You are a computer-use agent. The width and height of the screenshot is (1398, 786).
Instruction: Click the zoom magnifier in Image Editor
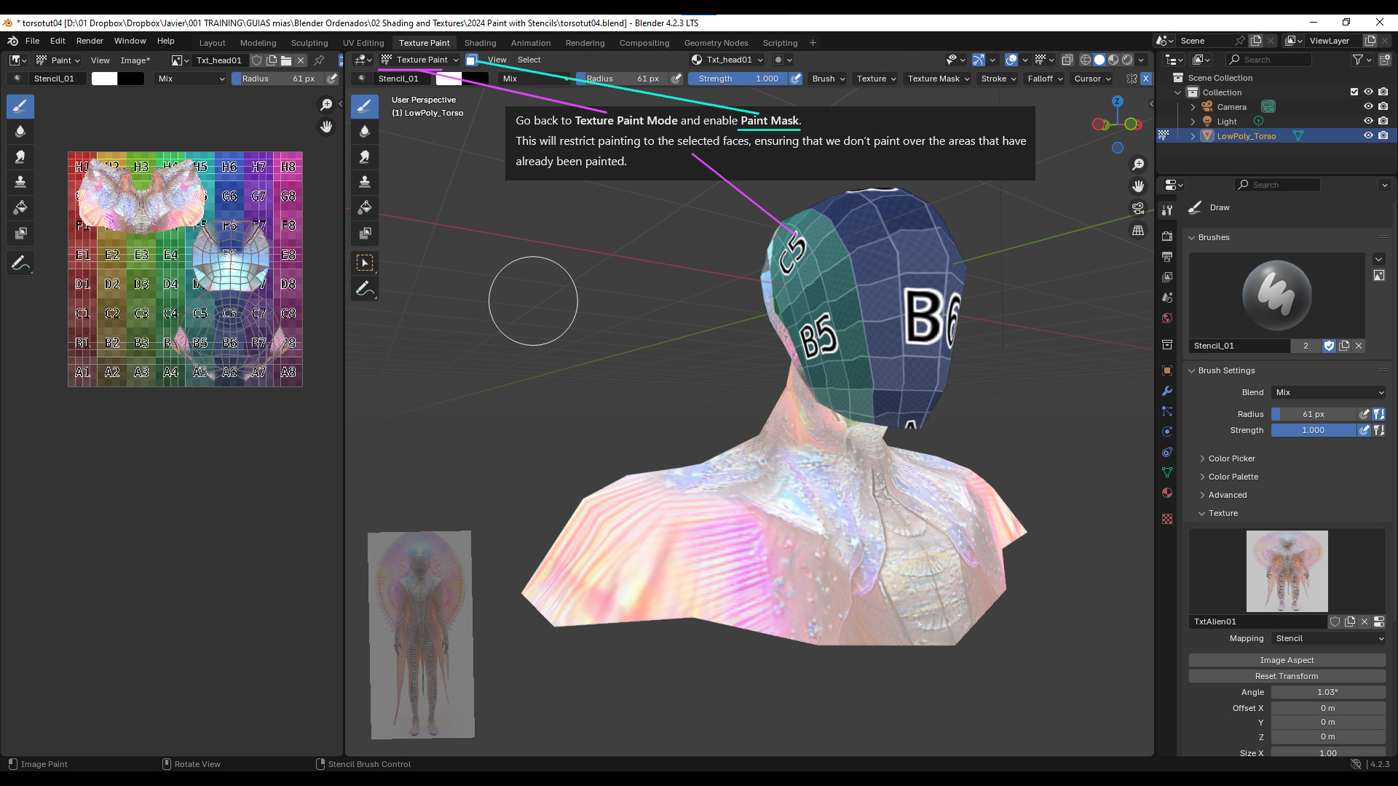(326, 105)
